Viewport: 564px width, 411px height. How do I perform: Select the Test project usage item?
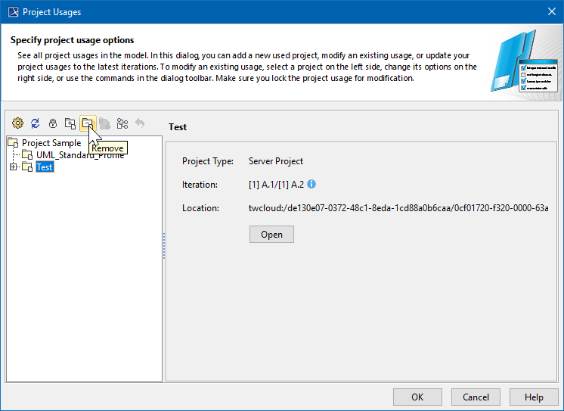coord(45,167)
